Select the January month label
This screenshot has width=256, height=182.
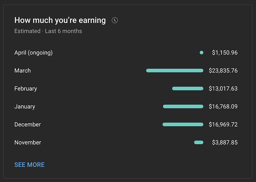(x=24, y=107)
